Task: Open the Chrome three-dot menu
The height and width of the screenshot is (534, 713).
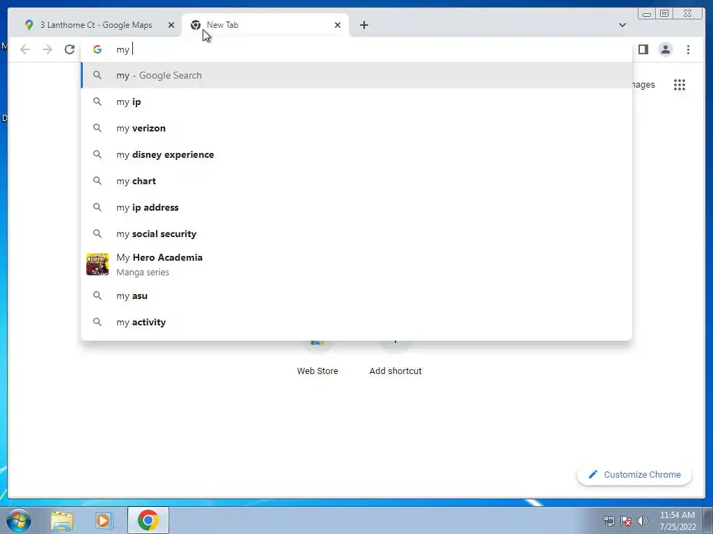Action: [x=688, y=49]
